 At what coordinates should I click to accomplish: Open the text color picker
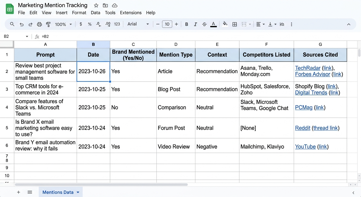(213, 24)
